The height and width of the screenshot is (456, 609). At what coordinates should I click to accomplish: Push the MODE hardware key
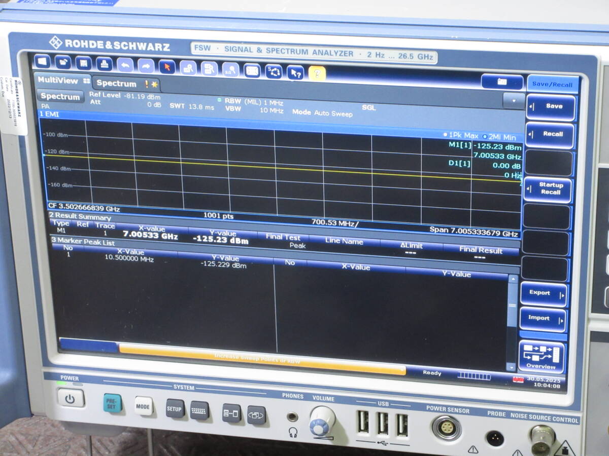click(144, 406)
